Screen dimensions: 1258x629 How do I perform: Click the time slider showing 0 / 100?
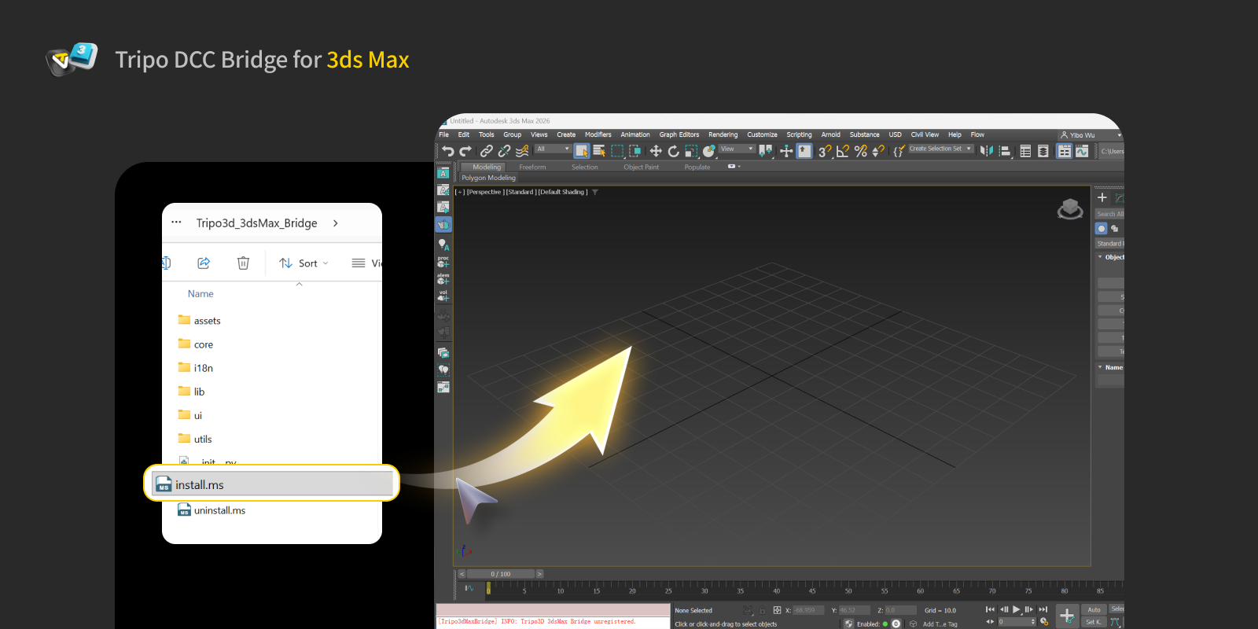pyautogui.click(x=500, y=574)
